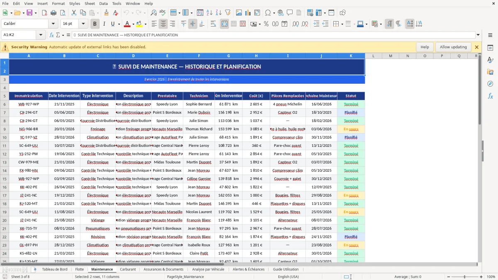Open the font size dropdown

coord(82,24)
